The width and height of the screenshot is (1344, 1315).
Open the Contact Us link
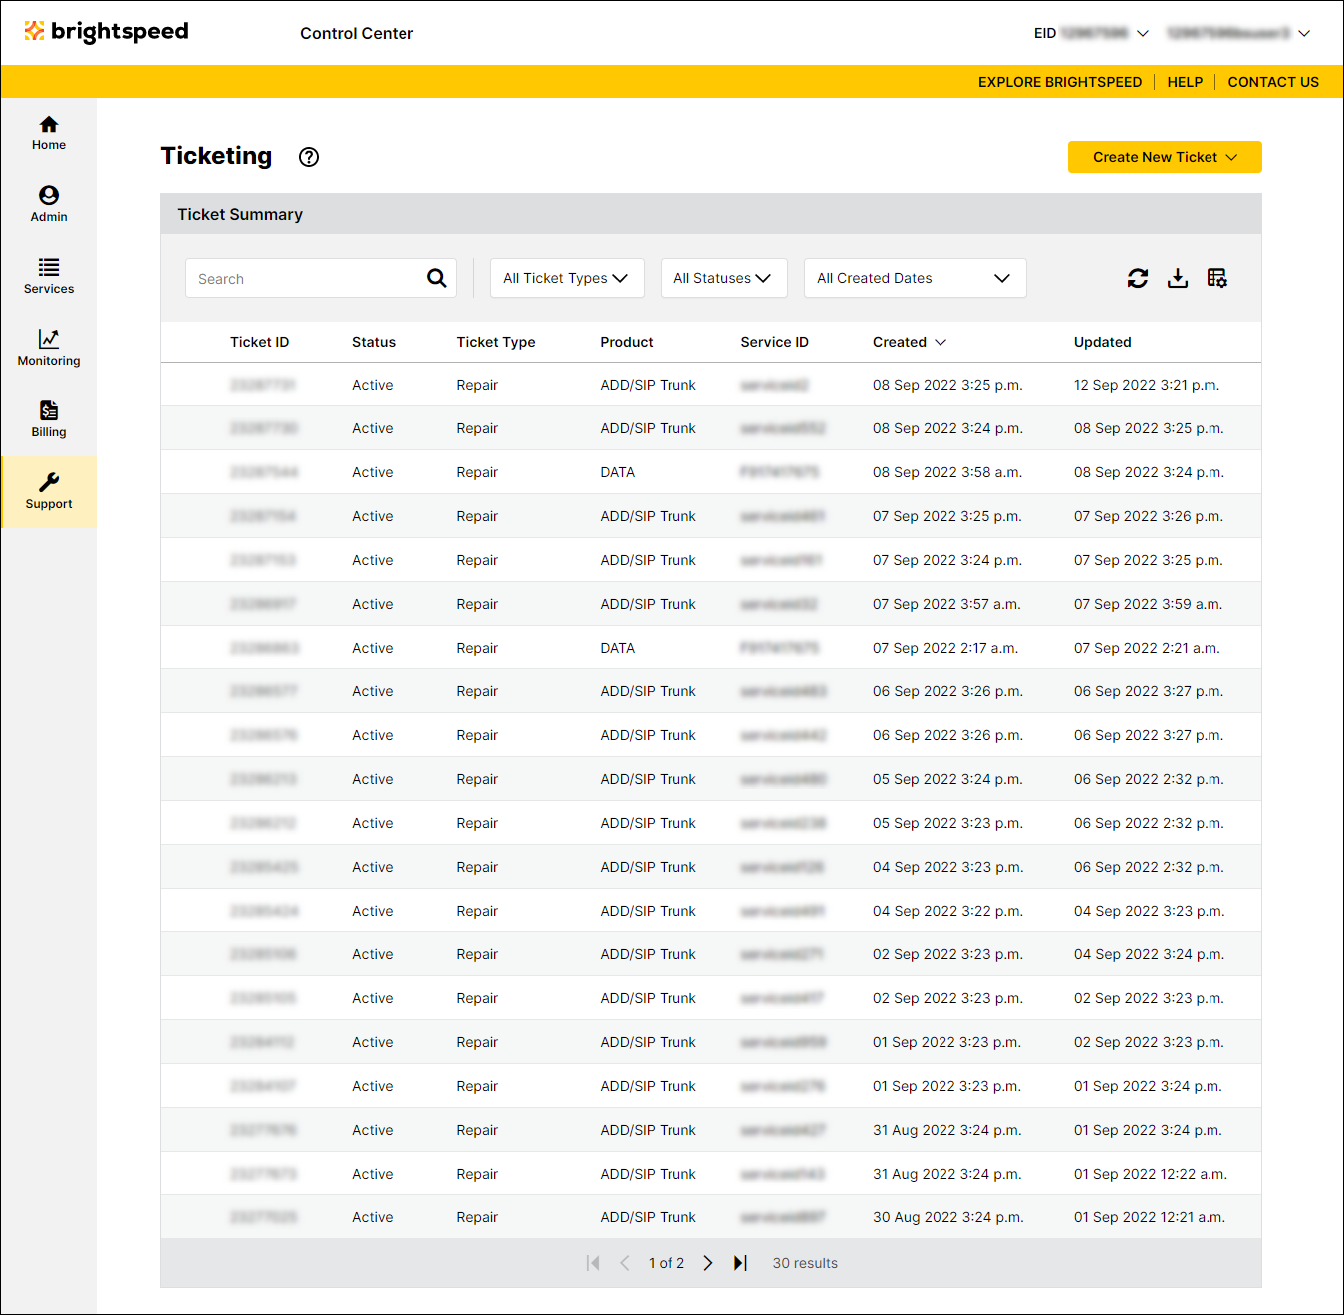[x=1273, y=82]
